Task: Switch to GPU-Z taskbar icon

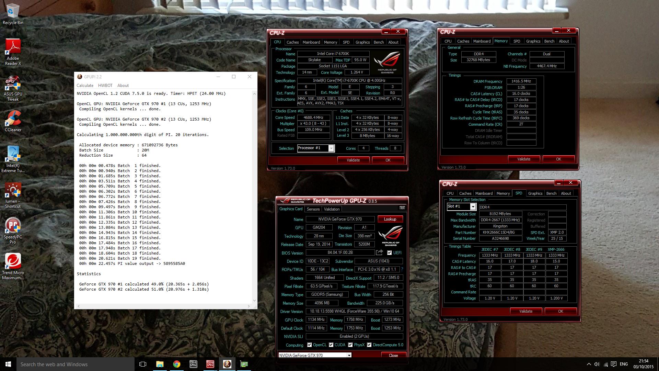Action: [244, 364]
